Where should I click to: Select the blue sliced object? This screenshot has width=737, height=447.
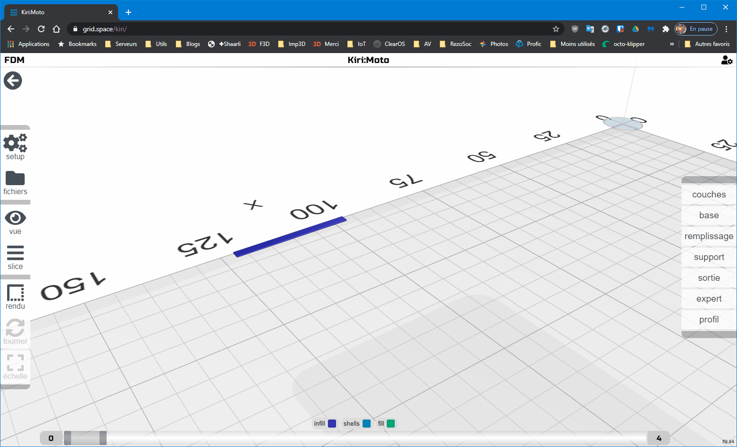click(290, 236)
